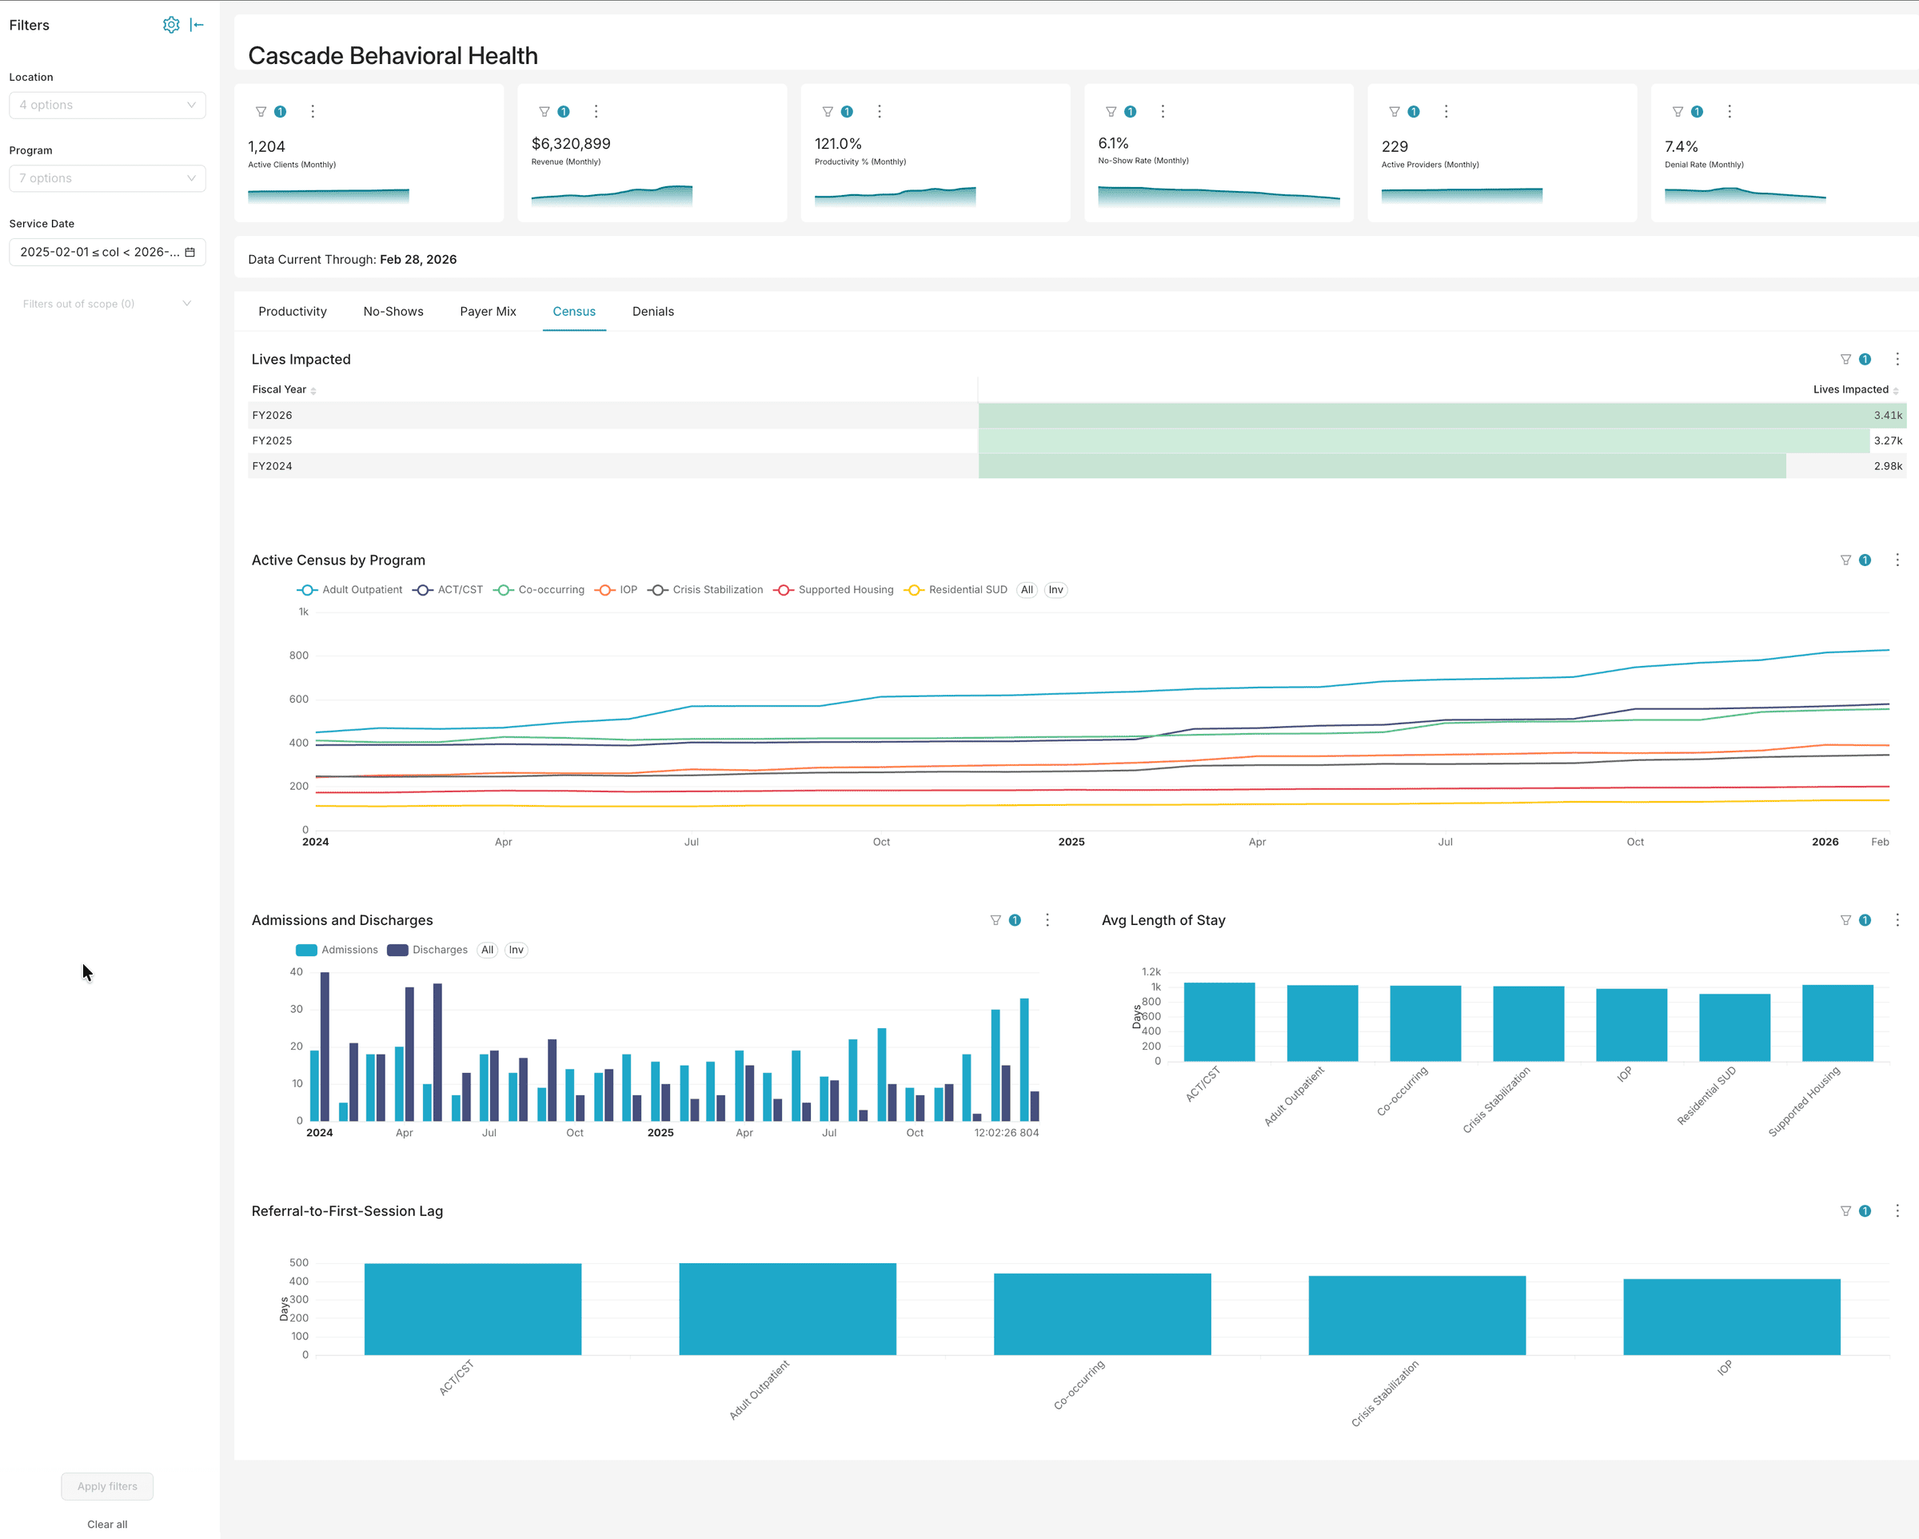Image resolution: width=1919 pixels, height=1539 pixels.
Task: Open the Avg Length of Stay kebab menu
Action: (x=1897, y=919)
